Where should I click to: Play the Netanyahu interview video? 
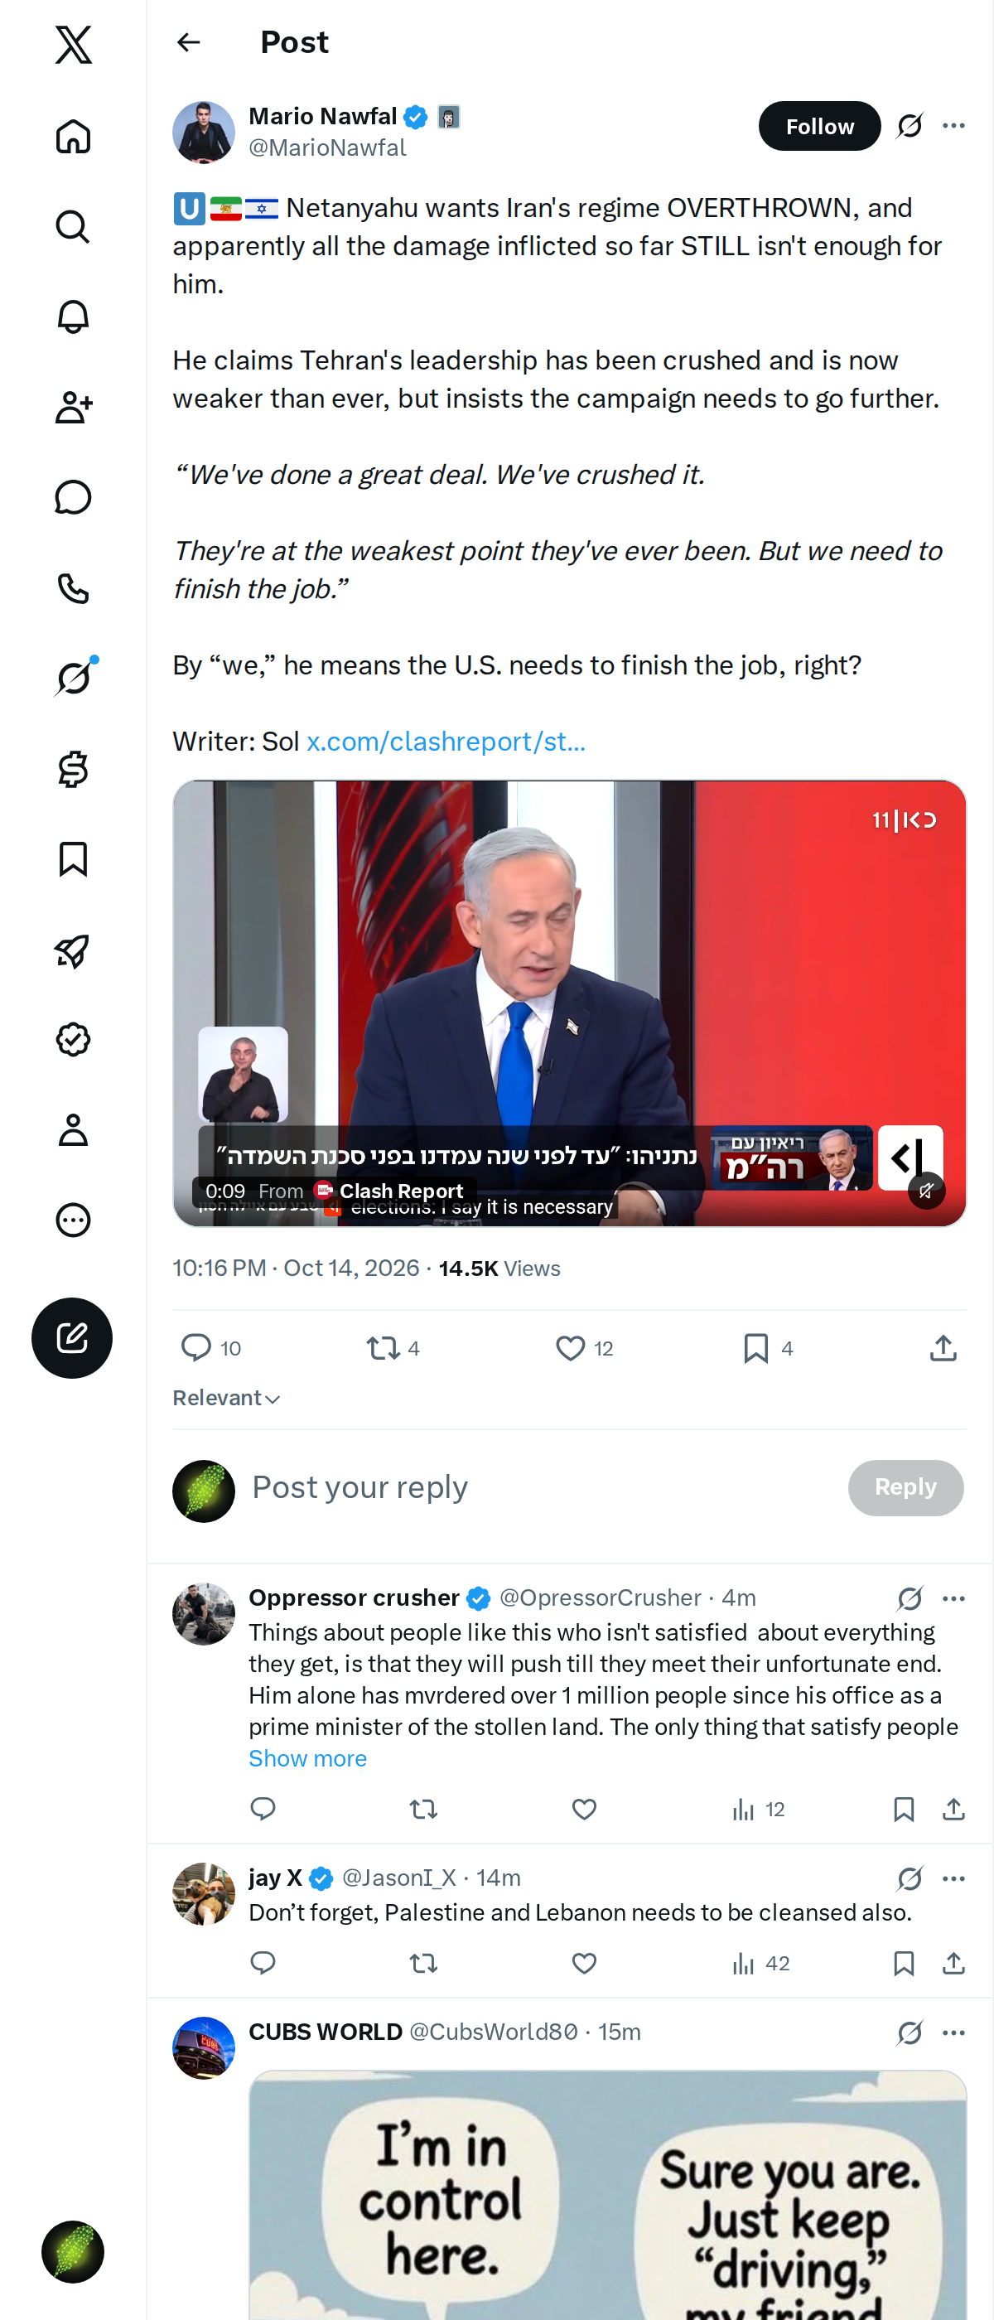coord(569,1003)
